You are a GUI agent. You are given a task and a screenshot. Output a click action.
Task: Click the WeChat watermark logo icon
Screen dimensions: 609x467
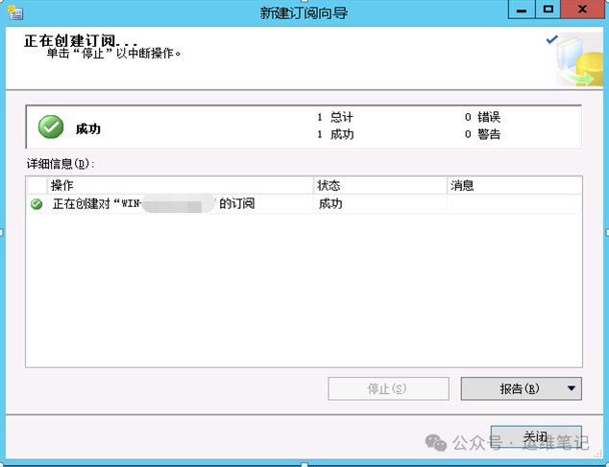tap(436, 443)
